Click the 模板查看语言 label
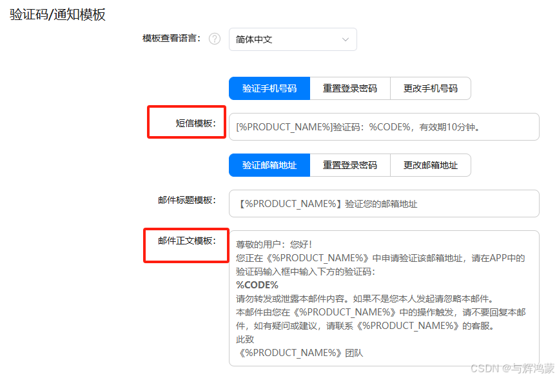The image size is (557, 378). tap(171, 39)
